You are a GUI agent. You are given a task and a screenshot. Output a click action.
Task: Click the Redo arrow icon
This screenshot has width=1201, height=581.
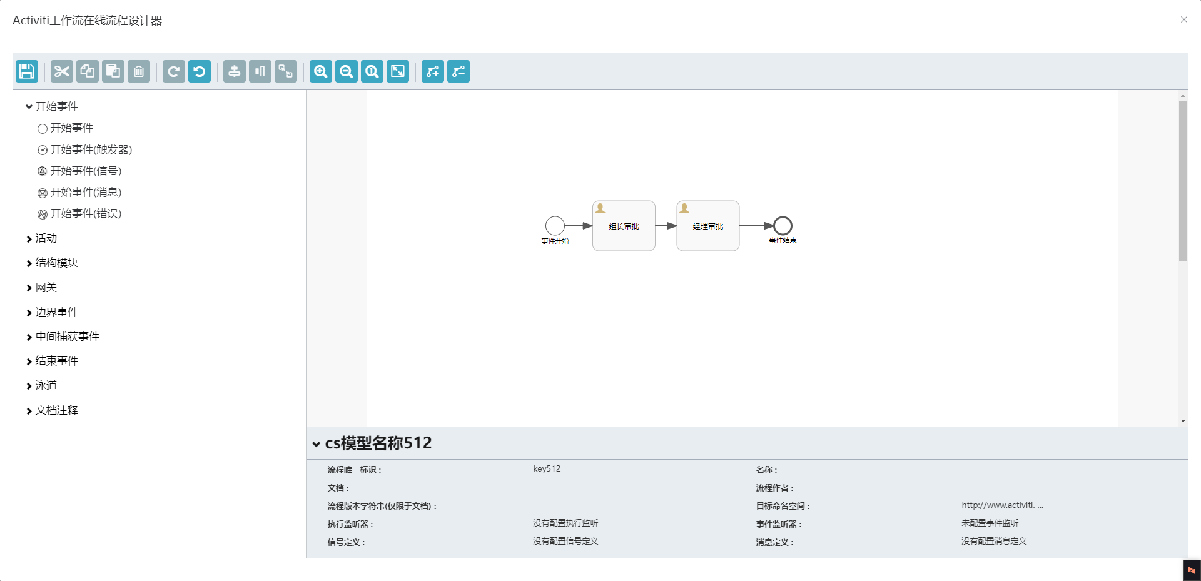(x=174, y=71)
